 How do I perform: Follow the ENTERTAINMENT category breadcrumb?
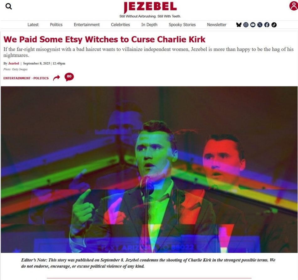pyautogui.click(x=17, y=78)
